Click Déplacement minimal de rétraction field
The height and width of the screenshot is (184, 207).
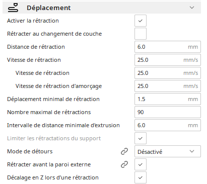pyautogui.click(x=168, y=99)
